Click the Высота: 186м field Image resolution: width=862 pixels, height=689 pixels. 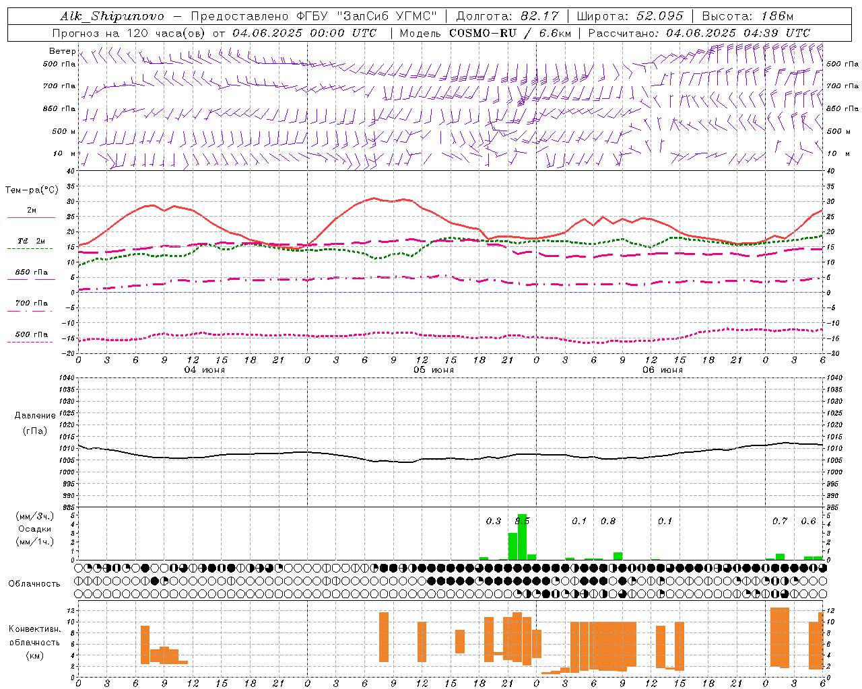click(x=748, y=16)
